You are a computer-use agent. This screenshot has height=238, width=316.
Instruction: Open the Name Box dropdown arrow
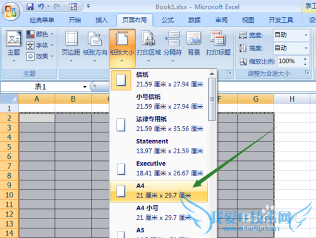[85, 86]
